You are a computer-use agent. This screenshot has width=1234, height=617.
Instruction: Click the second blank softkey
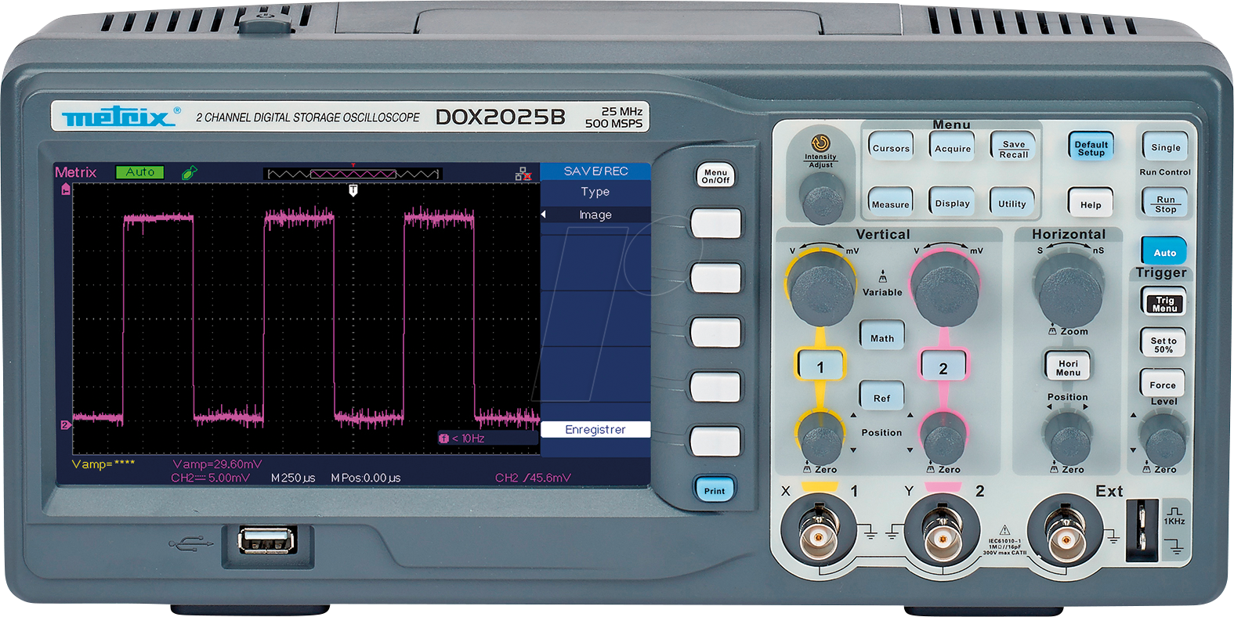click(715, 278)
